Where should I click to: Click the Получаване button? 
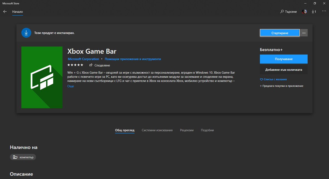pyautogui.click(x=284, y=59)
